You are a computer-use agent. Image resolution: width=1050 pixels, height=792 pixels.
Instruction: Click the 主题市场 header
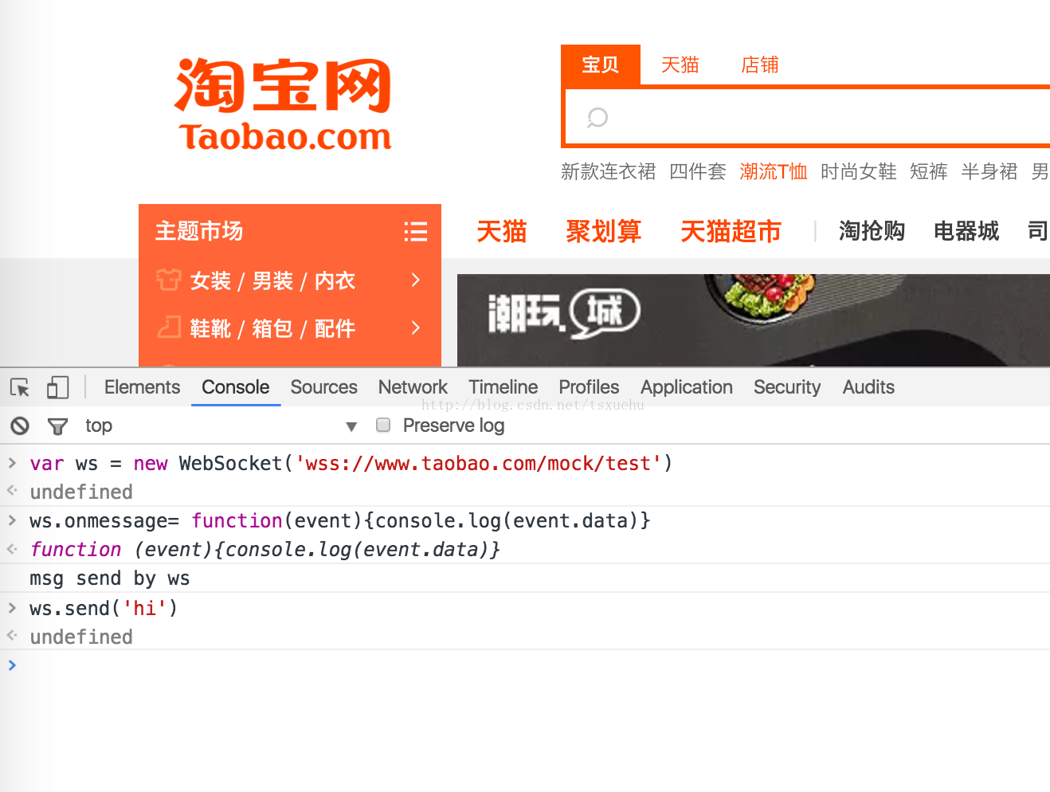[199, 231]
